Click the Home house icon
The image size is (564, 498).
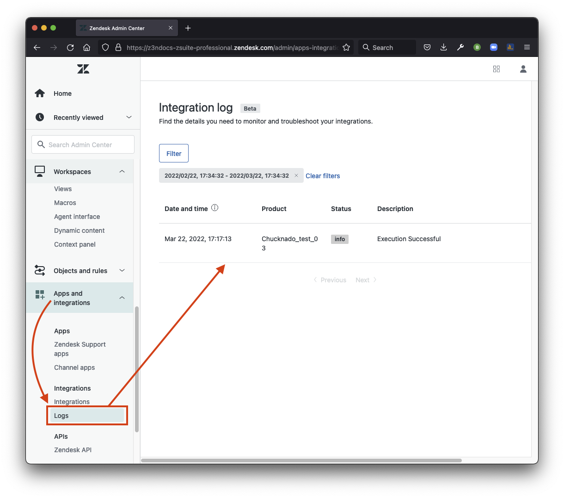(40, 93)
